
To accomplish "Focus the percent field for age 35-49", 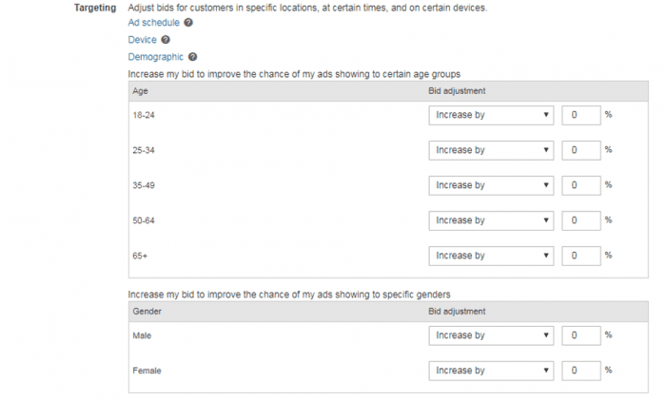I will (x=581, y=185).
